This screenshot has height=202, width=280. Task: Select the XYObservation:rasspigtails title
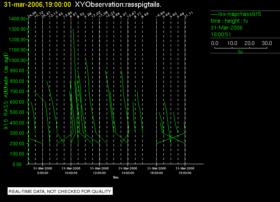click(x=118, y=5)
